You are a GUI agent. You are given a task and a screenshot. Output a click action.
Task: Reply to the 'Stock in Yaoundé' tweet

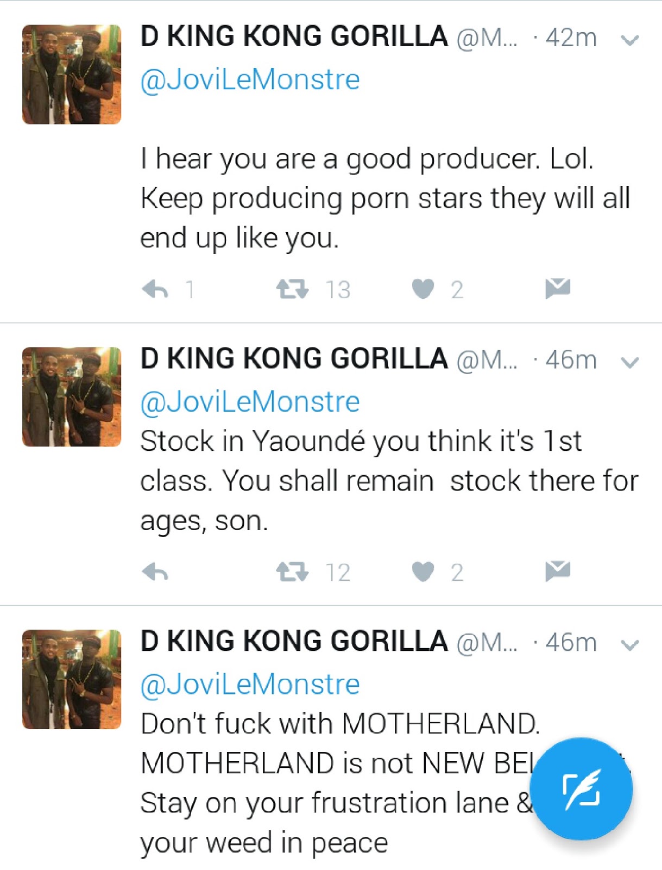(x=156, y=572)
